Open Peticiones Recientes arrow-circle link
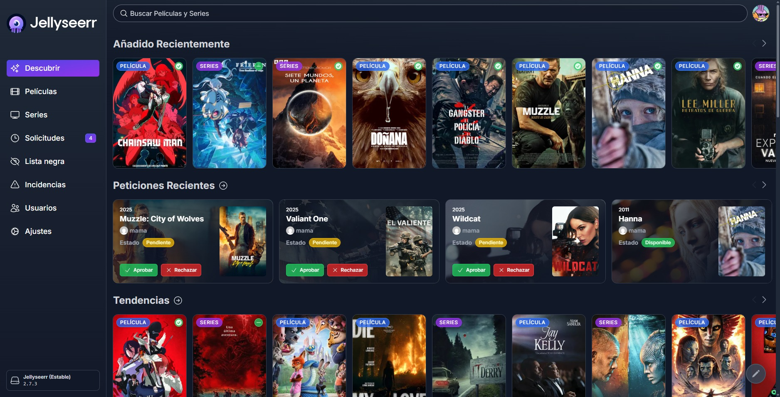Screen dimensions: 780x397 coord(223,186)
